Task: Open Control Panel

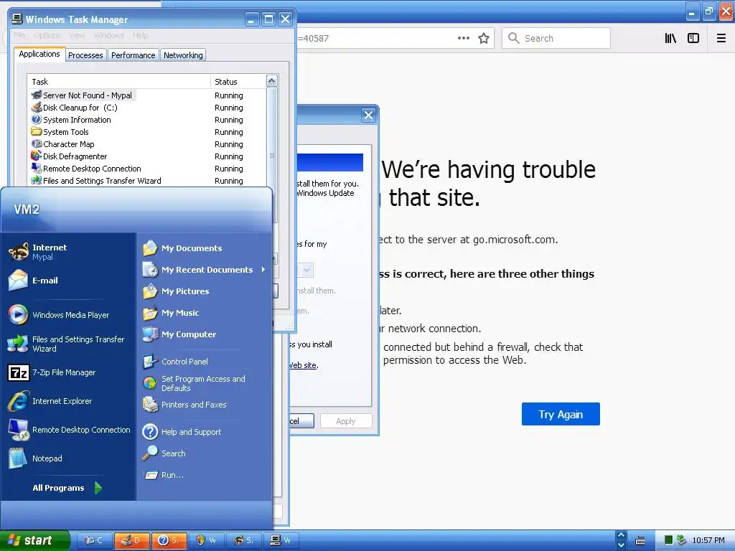Action: (x=176, y=362)
